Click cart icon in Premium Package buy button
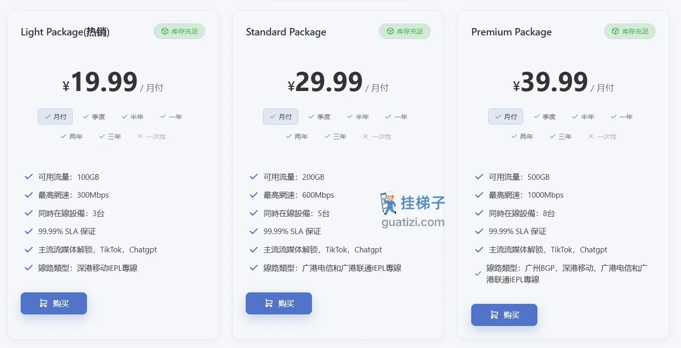The image size is (681, 348). tap(494, 315)
